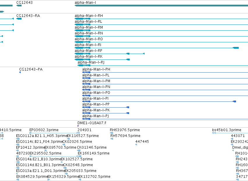The height and width of the screenshot is (181, 248).
Task: Click the upstream exon of alpha-Man-I-RK
Action: 128,59
